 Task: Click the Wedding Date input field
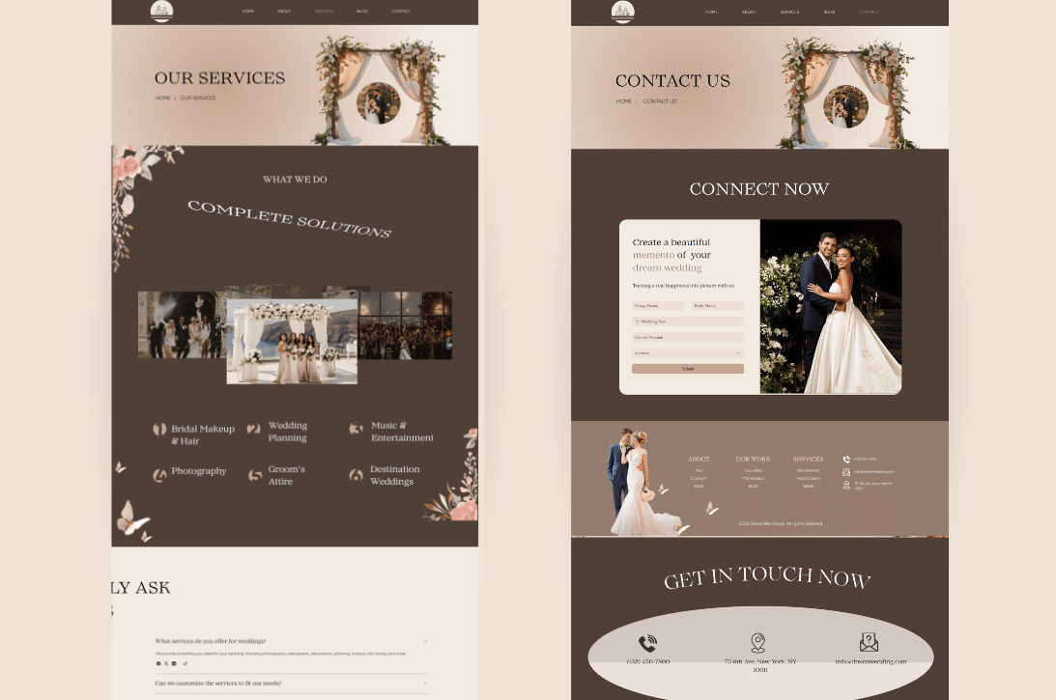pyautogui.click(x=688, y=322)
